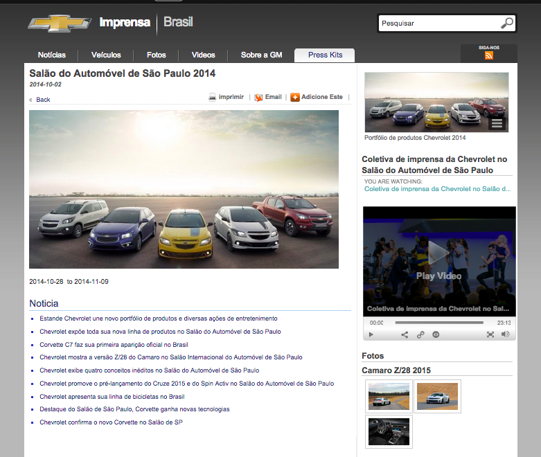Image resolution: width=541 pixels, height=457 pixels.
Task: Open the Sobre a GM menu
Action: 261,55
